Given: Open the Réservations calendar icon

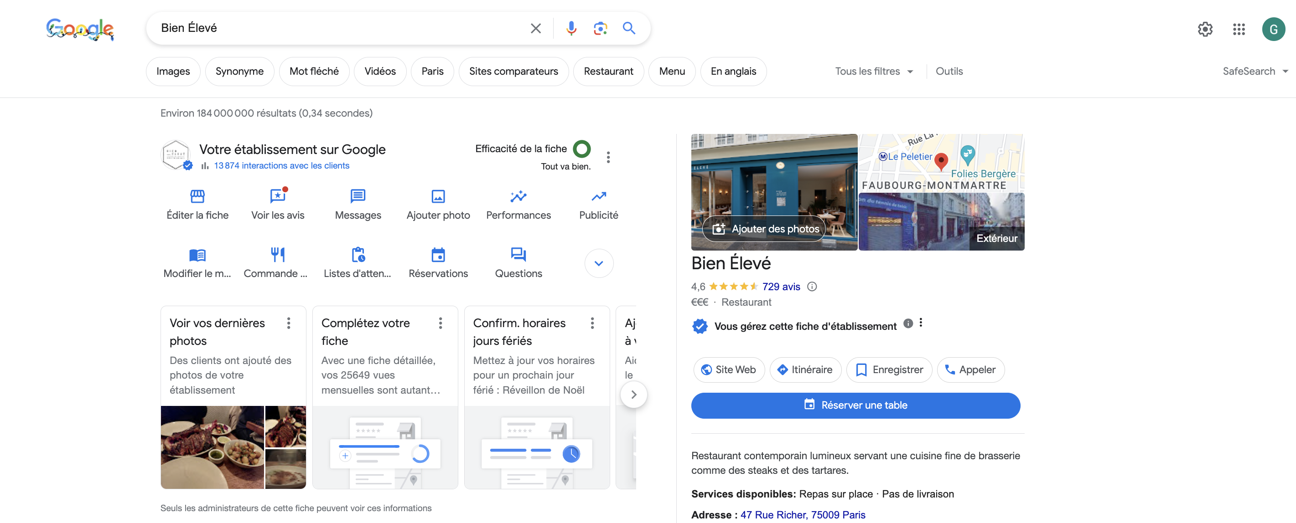Looking at the screenshot, I should pyautogui.click(x=438, y=255).
